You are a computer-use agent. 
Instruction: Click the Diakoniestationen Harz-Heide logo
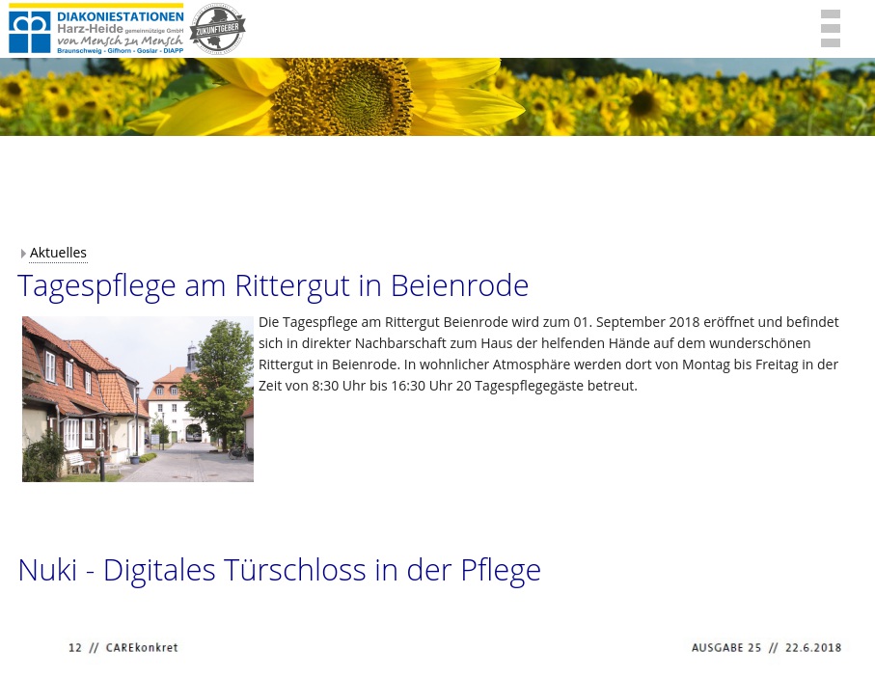tap(96, 29)
